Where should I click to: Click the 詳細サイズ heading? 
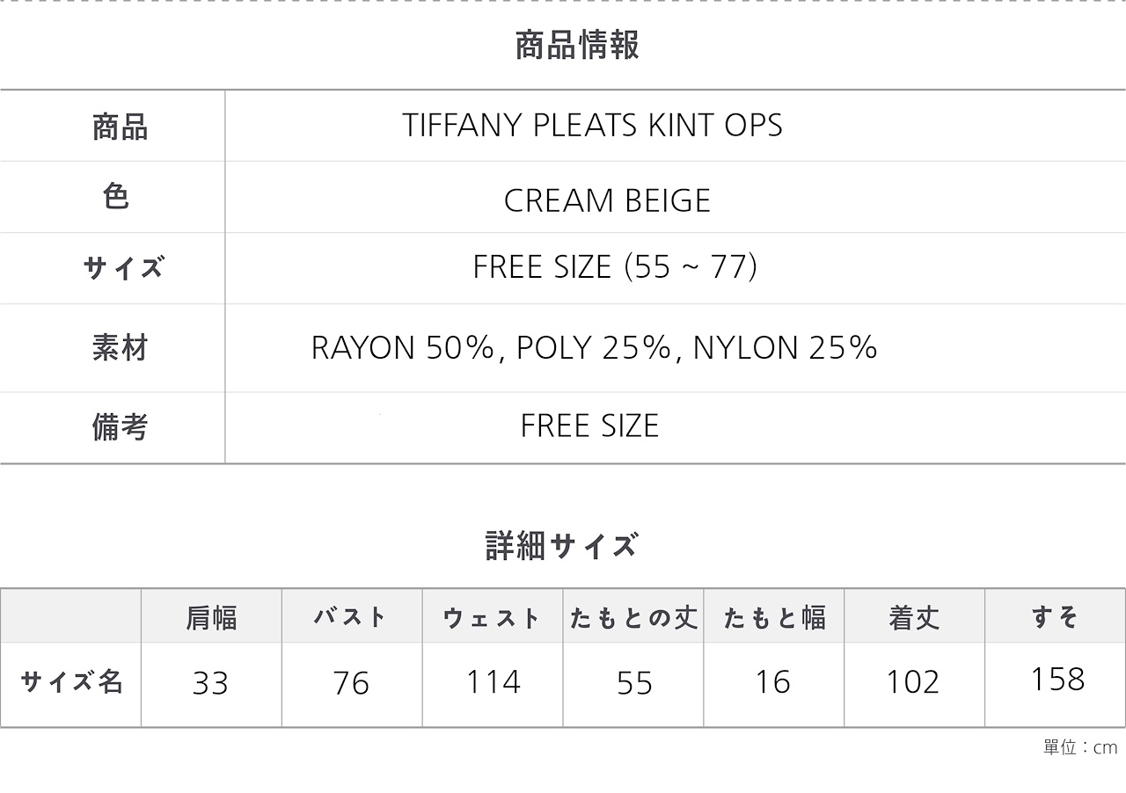pos(561,545)
